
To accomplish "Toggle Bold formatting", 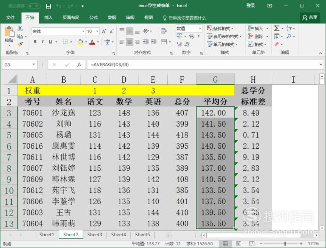I will point(35,42).
